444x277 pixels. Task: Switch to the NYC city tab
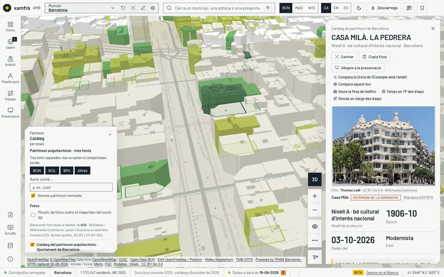(x=312, y=8)
